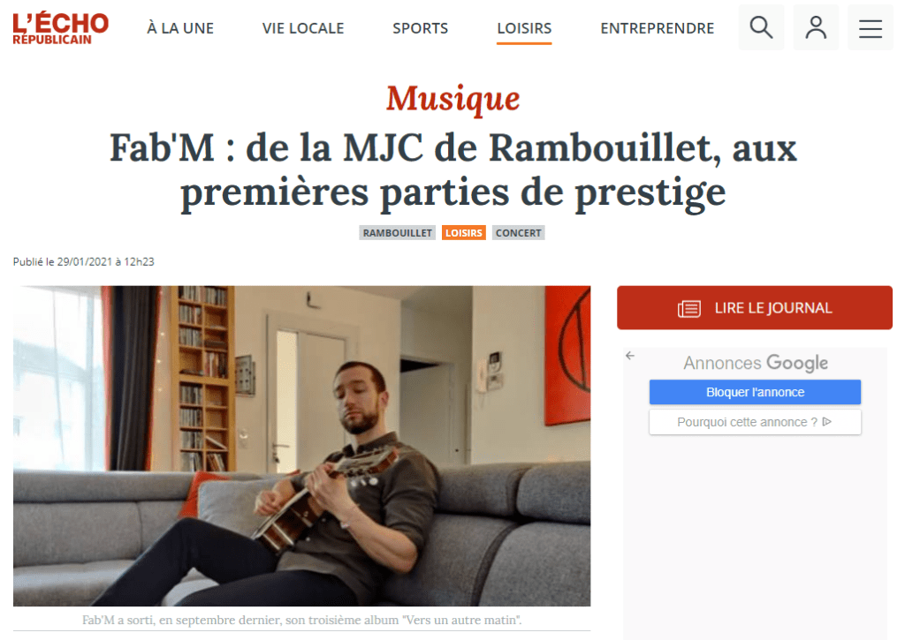Click the AdChoices triangle icon
The image size is (905, 640).
pyautogui.click(x=826, y=421)
